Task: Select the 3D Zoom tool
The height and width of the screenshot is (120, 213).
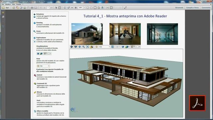Action: tap(84, 47)
